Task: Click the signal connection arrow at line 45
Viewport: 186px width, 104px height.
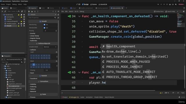Action: [x=69, y=72]
